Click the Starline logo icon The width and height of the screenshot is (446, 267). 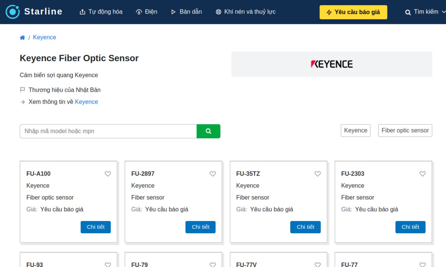tap(13, 12)
